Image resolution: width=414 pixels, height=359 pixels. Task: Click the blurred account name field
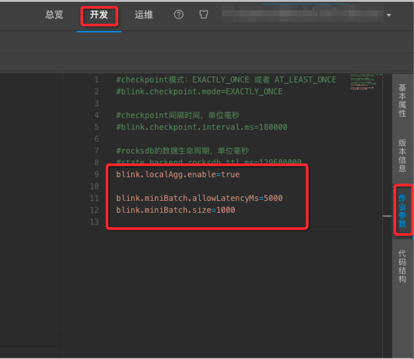click(303, 13)
